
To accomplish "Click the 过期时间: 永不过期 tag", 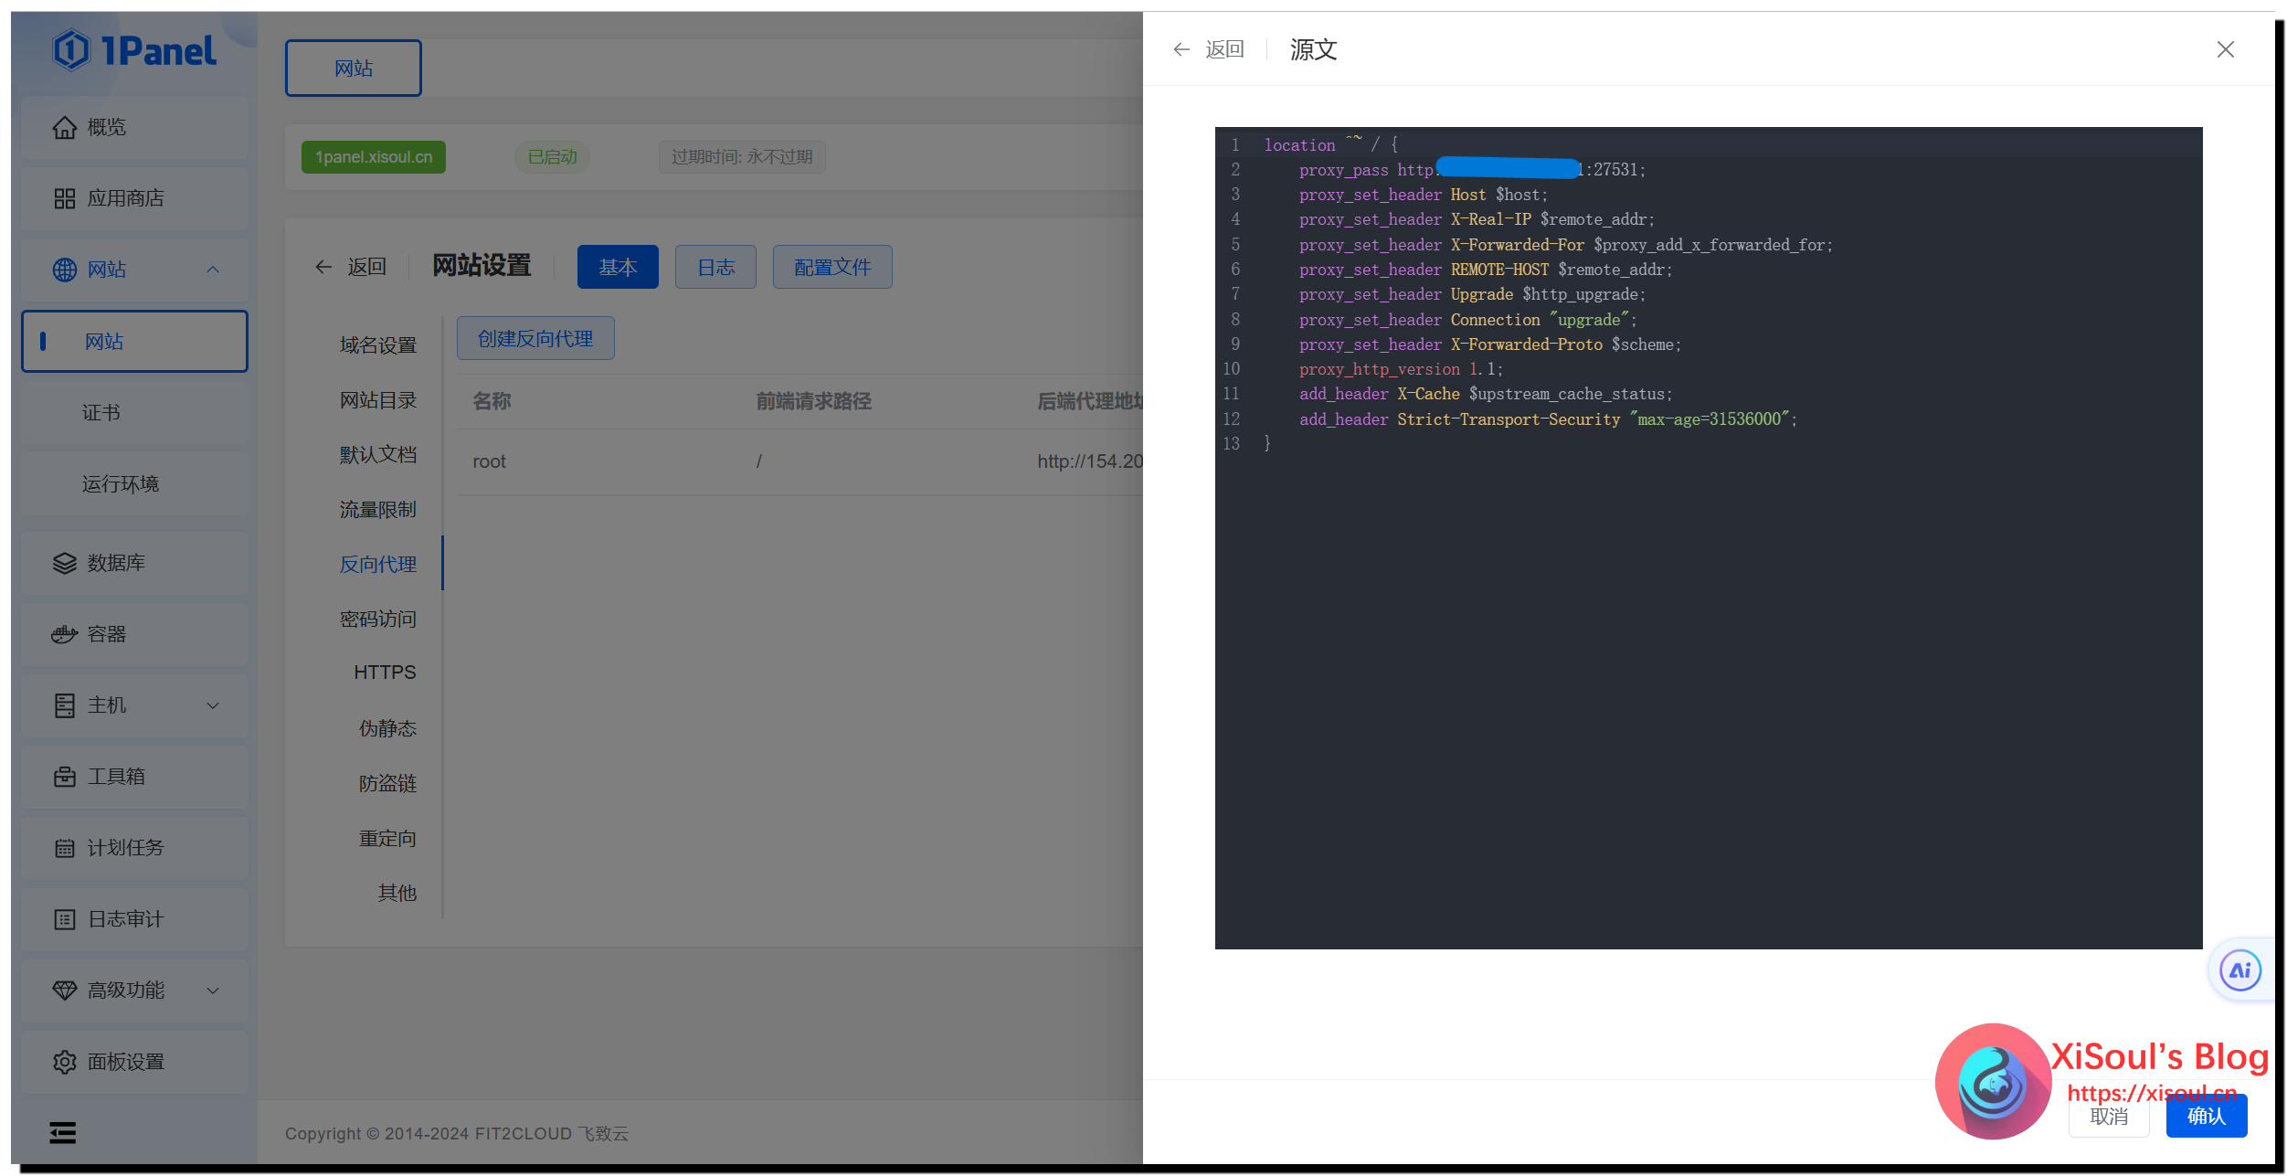I will coord(742,157).
